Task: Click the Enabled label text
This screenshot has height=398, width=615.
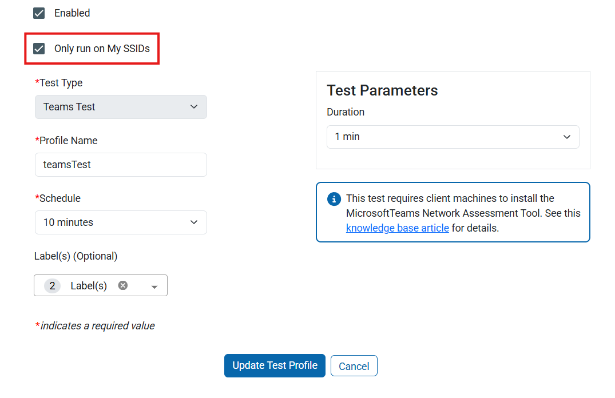Action: [x=72, y=13]
